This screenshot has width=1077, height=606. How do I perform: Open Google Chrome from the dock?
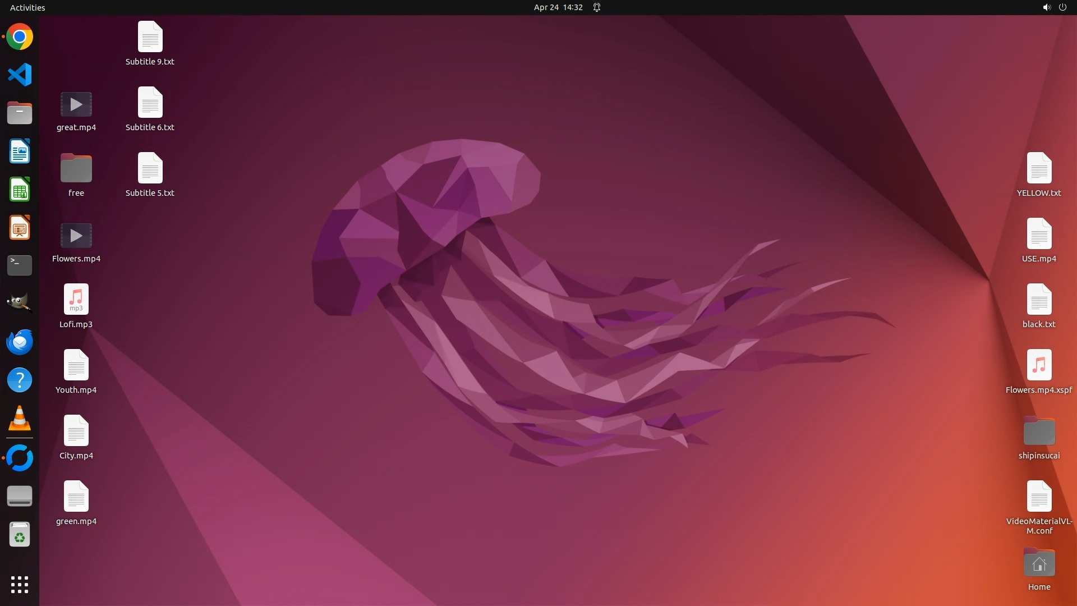click(x=20, y=37)
